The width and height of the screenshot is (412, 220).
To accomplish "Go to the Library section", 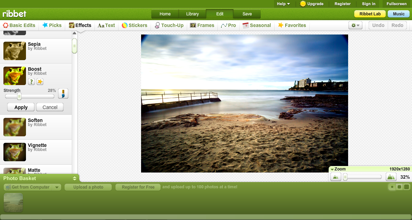I will point(192,14).
